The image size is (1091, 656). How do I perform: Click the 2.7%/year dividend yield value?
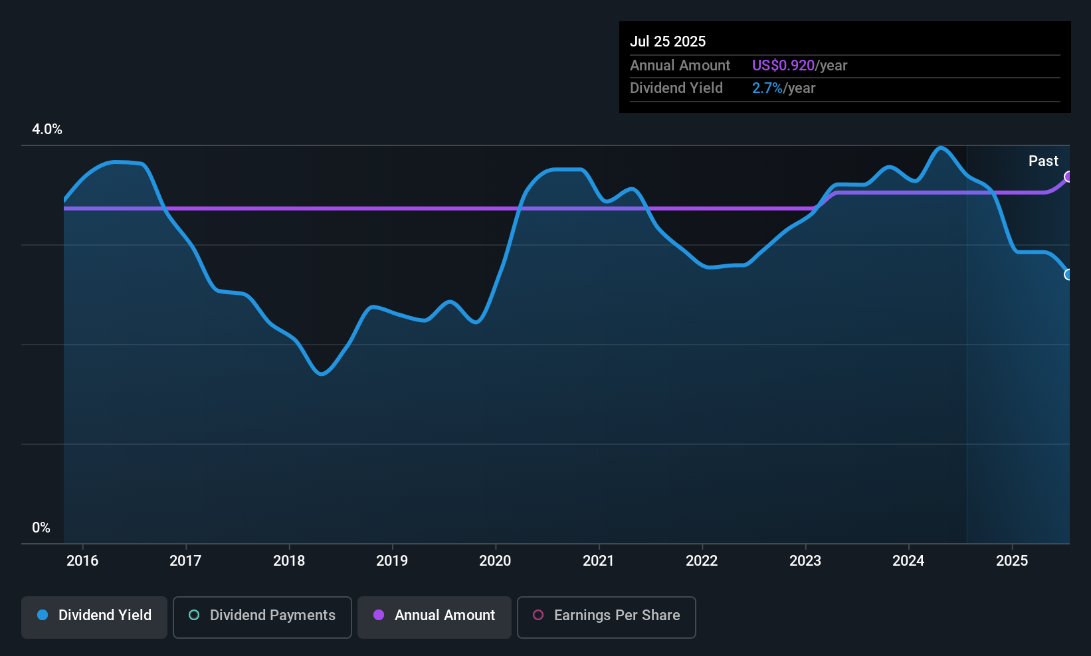(783, 88)
